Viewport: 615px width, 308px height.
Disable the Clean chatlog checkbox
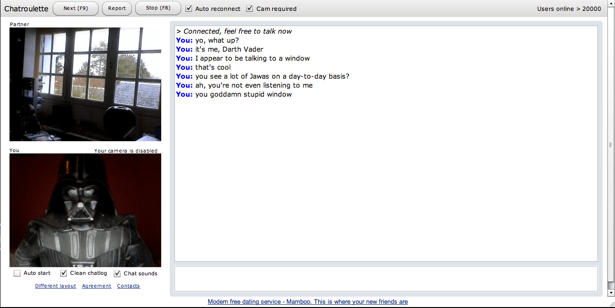pos(64,273)
